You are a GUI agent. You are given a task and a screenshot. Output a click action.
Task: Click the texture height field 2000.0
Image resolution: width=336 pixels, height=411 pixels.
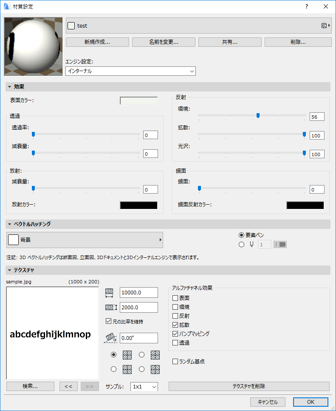[x=139, y=308]
